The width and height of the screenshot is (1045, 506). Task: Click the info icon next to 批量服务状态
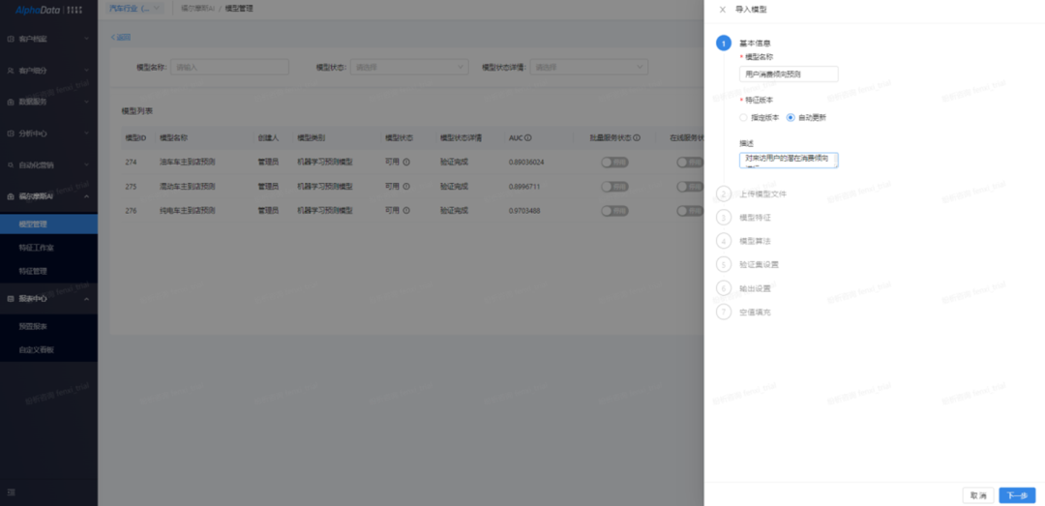coord(637,138)
